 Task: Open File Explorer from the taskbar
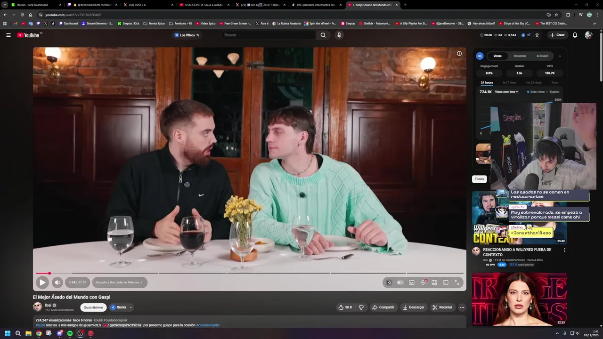pyautogui.click(x=28, y=333)
